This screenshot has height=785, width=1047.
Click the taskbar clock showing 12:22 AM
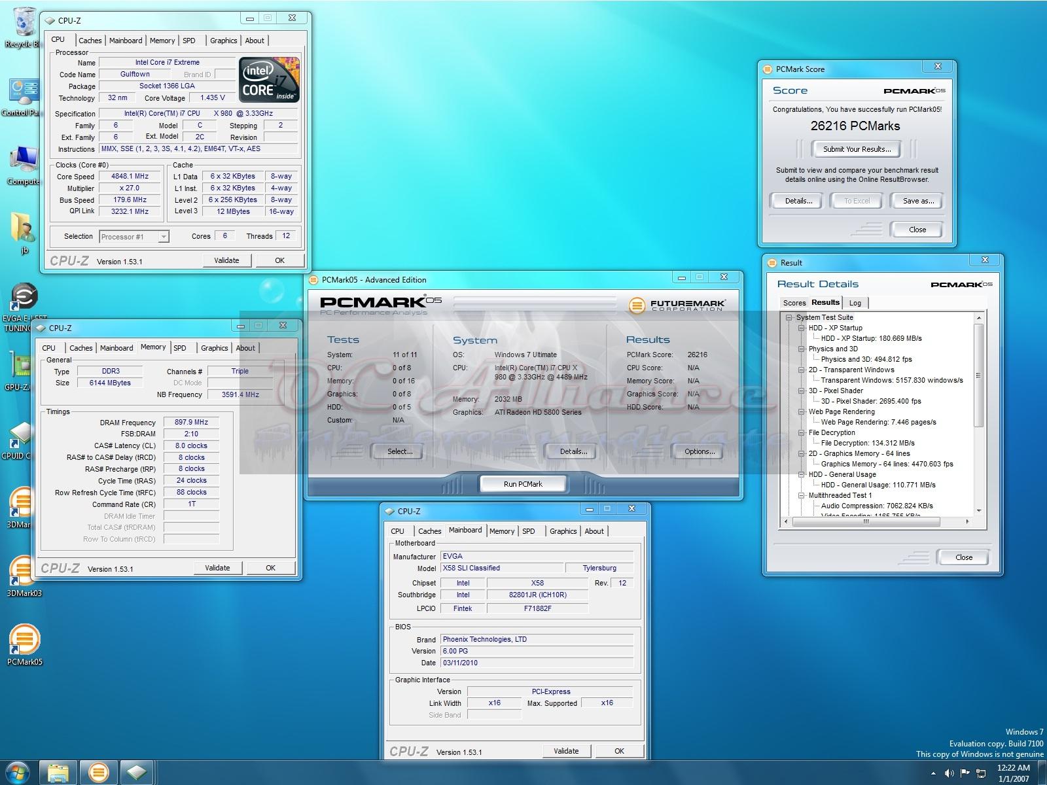click(1014, 773)
